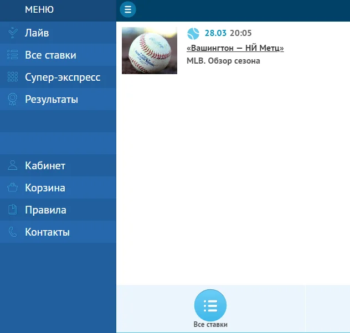Click the grid icon beside Супер-экспресс
This screenshot has width=350, height=333.
pos(13,77)
